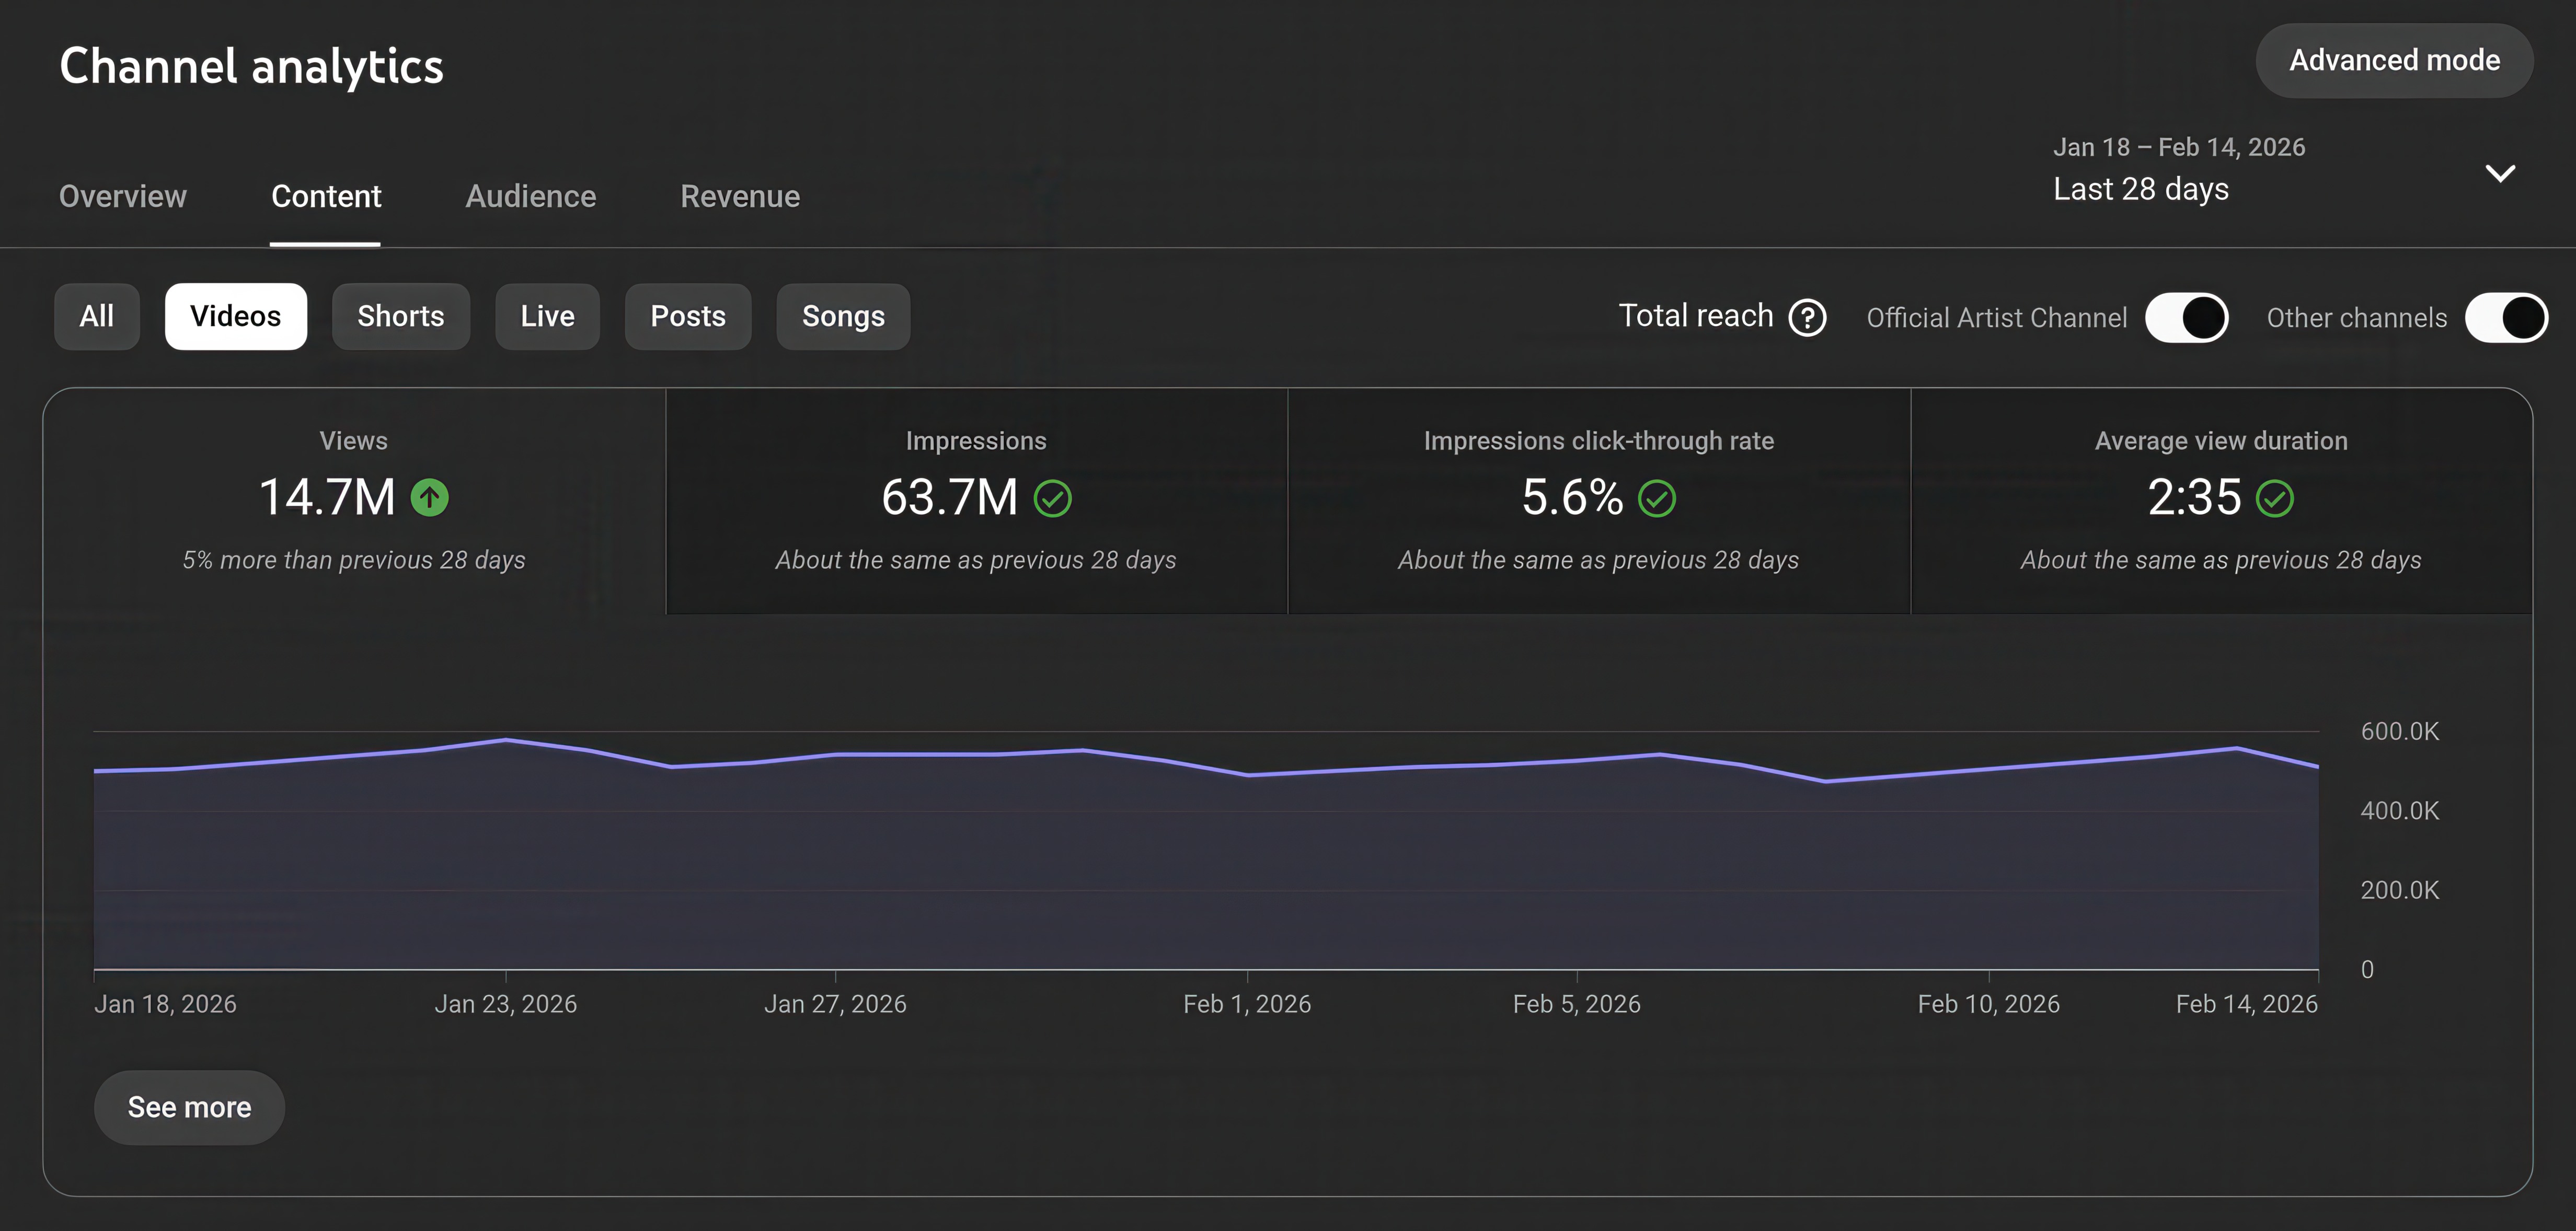This screenshot has width=2576, height=1231.
Task: Go to the Revenue tab
Action: [740, 196]
